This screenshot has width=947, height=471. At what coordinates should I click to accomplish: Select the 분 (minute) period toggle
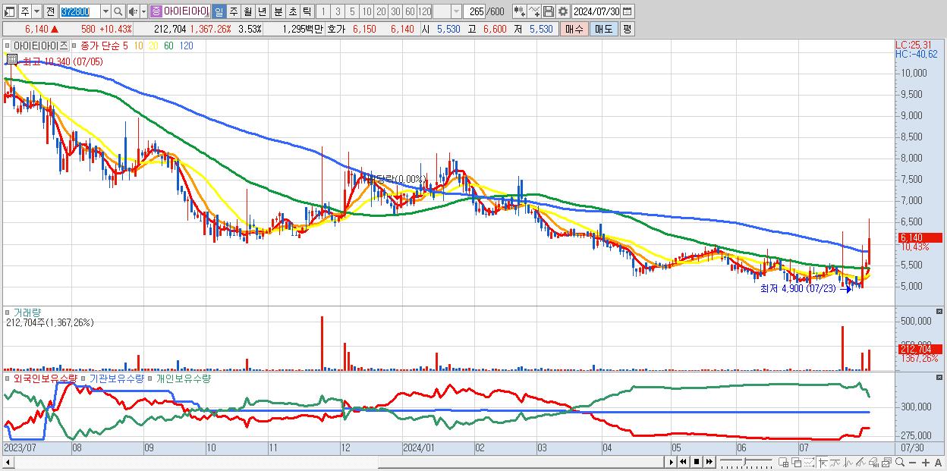(x=278, y=11)
